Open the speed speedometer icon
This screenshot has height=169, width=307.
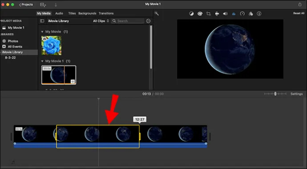(x=242, y=14)
